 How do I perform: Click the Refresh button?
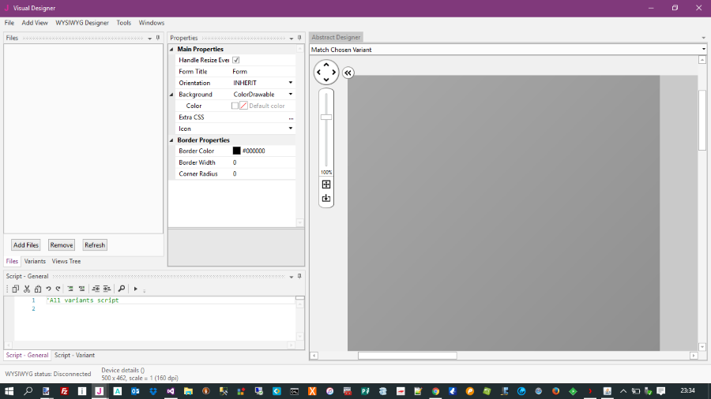point(95,244)
